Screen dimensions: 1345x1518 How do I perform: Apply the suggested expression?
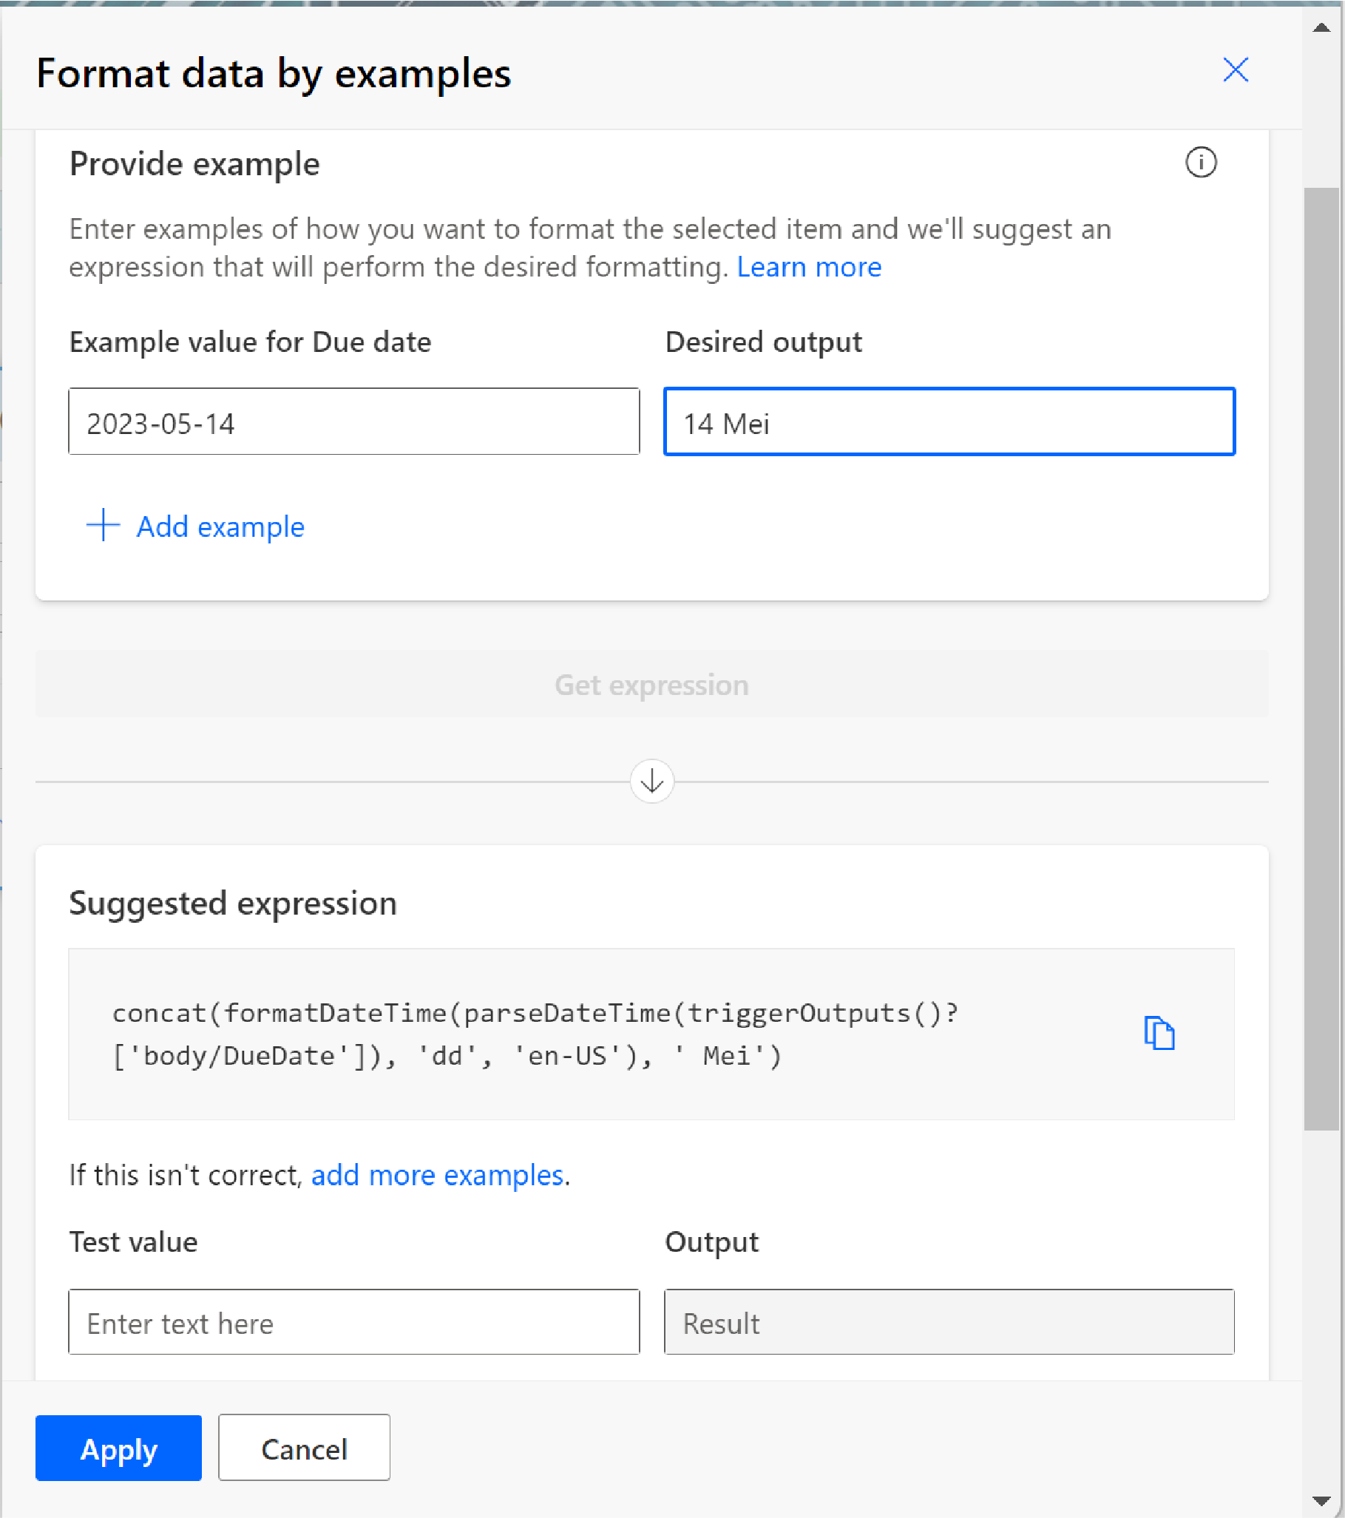pos(119,1448)
